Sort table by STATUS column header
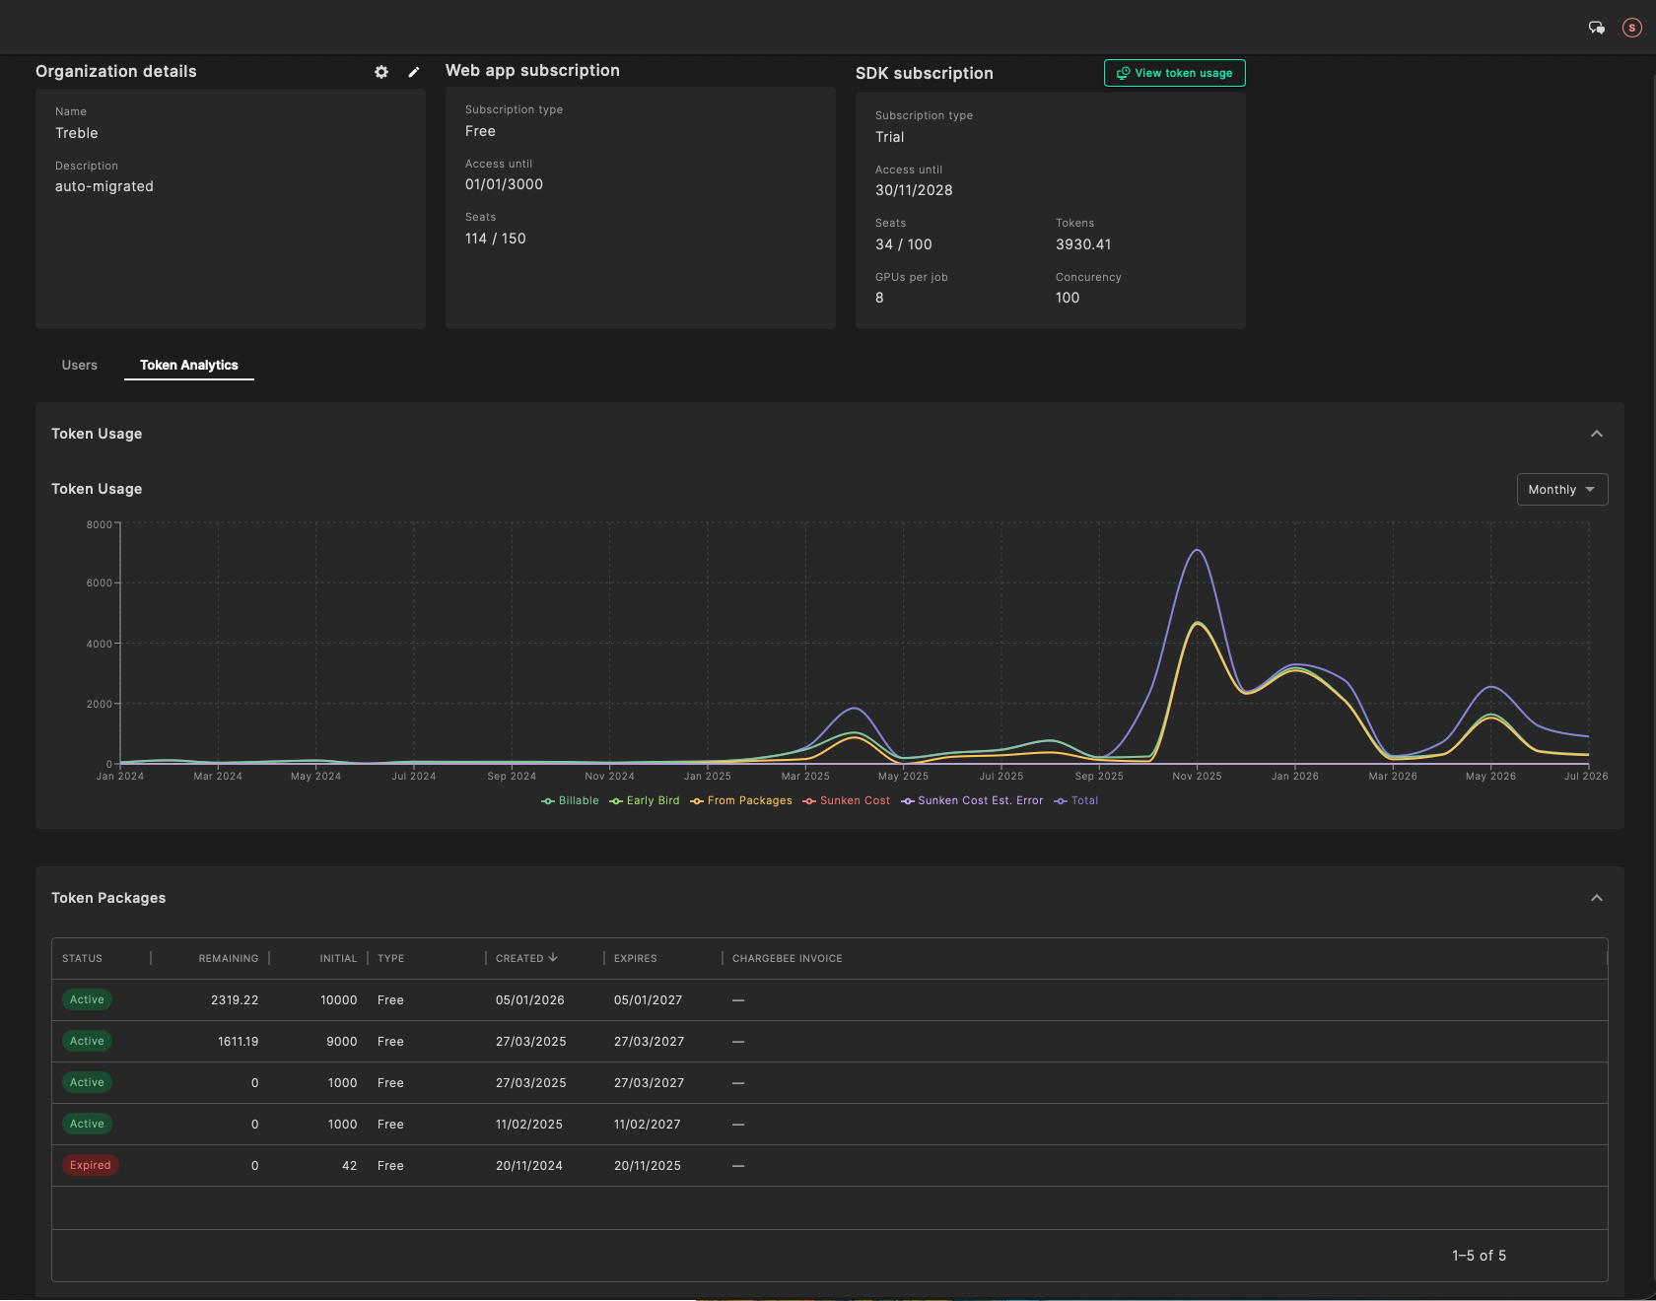Image resolution: width=1656 pixels, height=1301 pixels. [82, 958]
